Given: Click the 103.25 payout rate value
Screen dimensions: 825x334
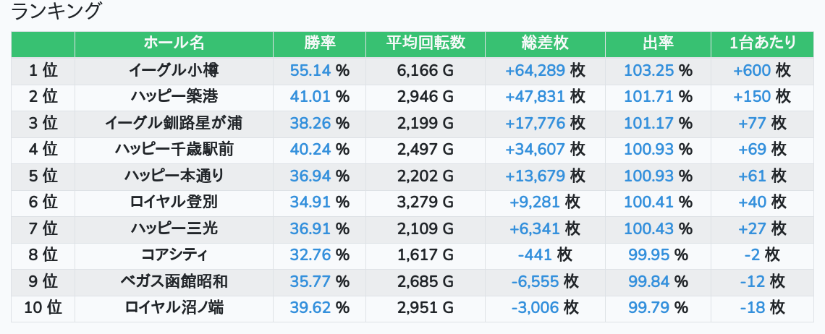Looking at the screenshot, I should (x=648, y=71).
